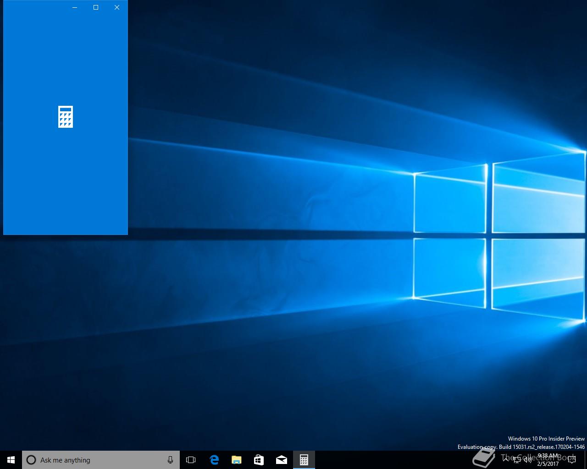Open the volume control tray icon
Viewport: 587px width, 469px height.
tap(528, 460)
